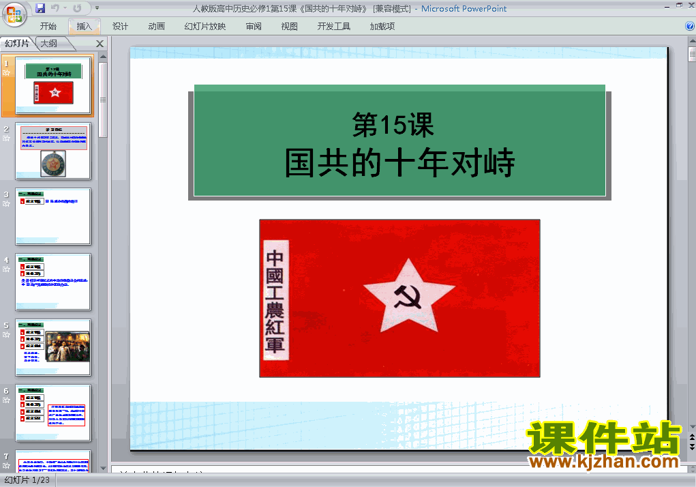Screen dimensions: 696x487
Task: Select slide 3 thumbnail
Action: [53, 216]
